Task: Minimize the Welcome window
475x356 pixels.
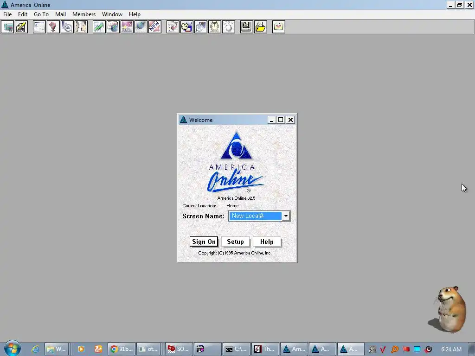Action: [271, 120]
